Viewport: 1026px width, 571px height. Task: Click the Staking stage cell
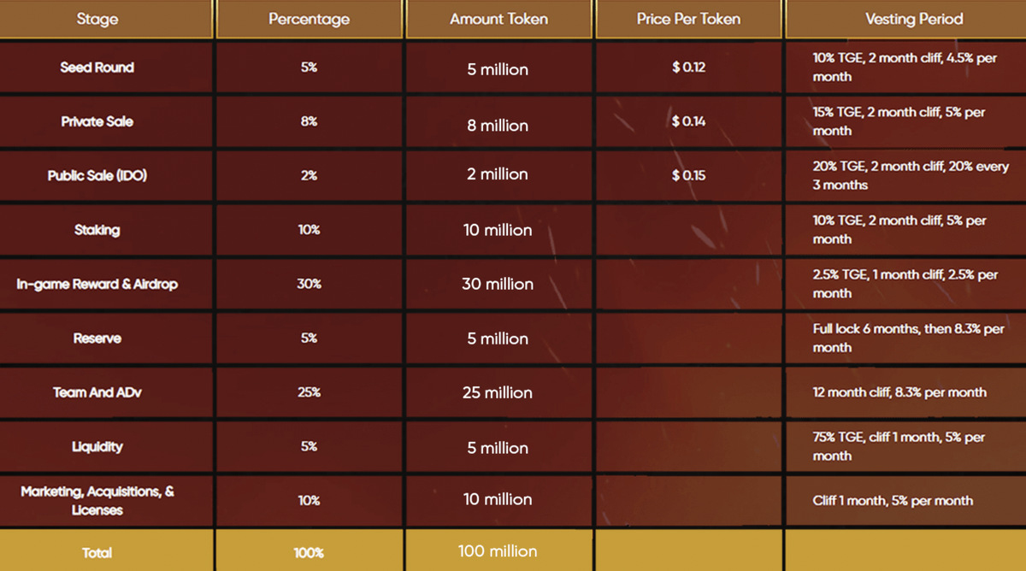tap(97, 230)
